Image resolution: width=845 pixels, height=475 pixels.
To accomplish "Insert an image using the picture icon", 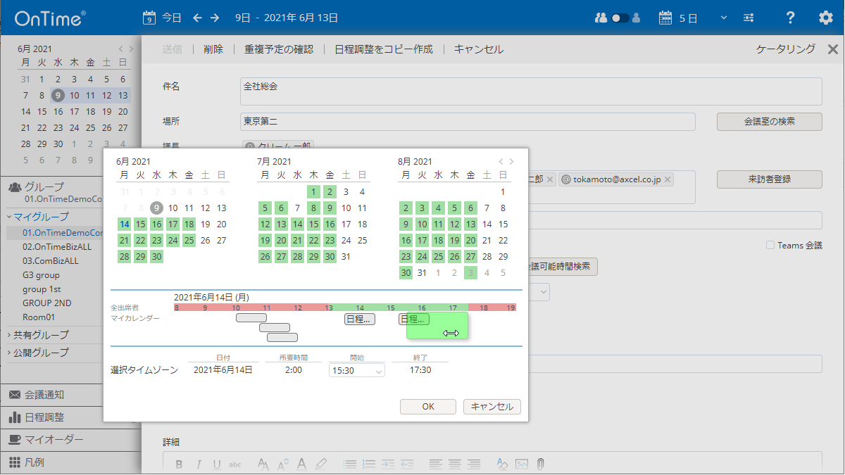I will coord(521,464).
